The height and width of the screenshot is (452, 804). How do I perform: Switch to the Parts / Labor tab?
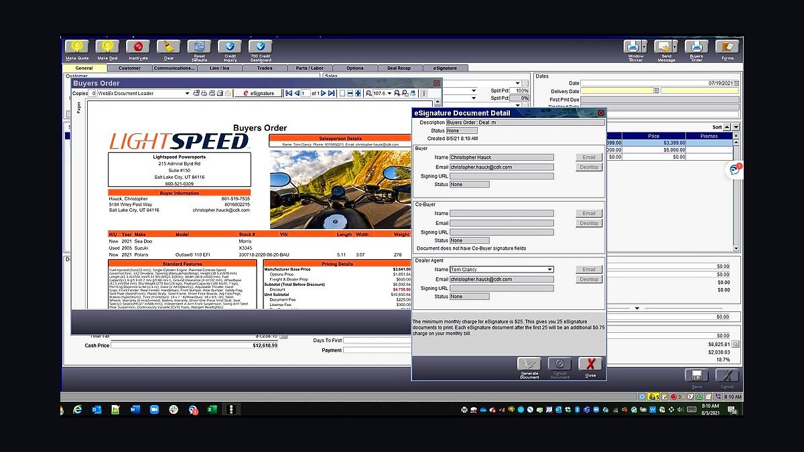tap(310, 68)
